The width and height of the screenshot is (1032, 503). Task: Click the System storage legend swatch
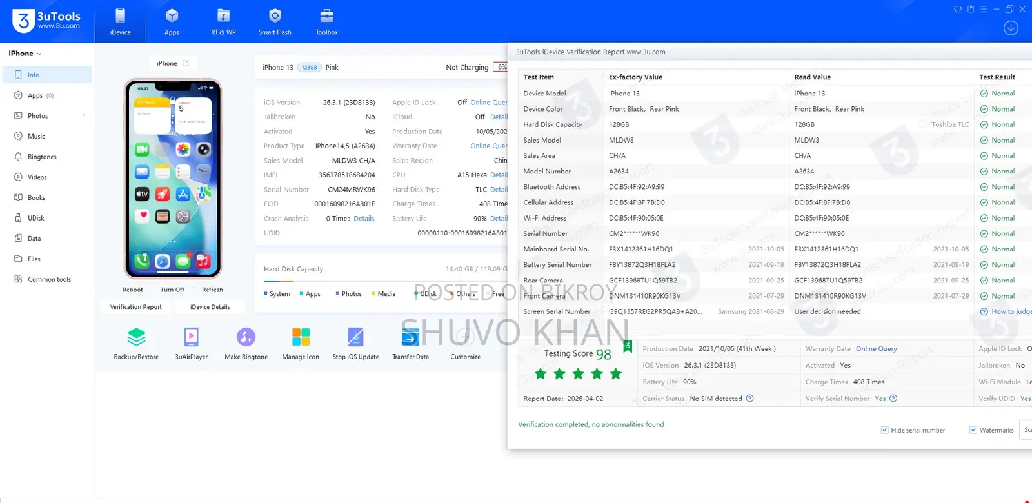[265, 293]
